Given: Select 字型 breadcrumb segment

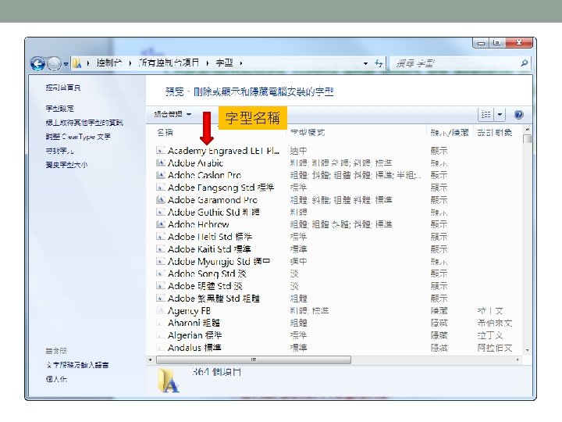Looking at the screenshot, I should pos(224,63).
